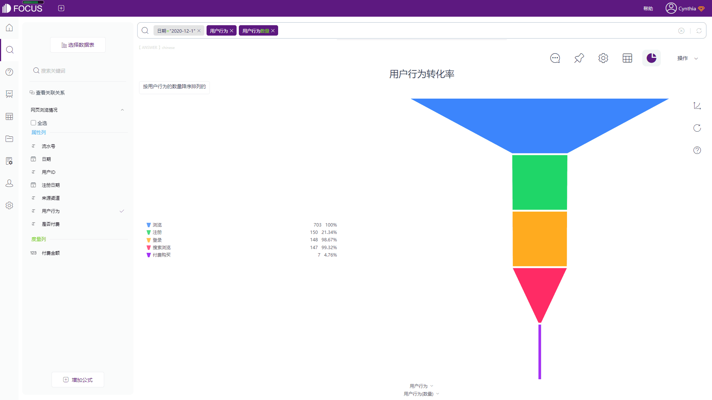
Task: Remove the 日期="2020-12-1" filter tag
Action: (x=199, y=31)
